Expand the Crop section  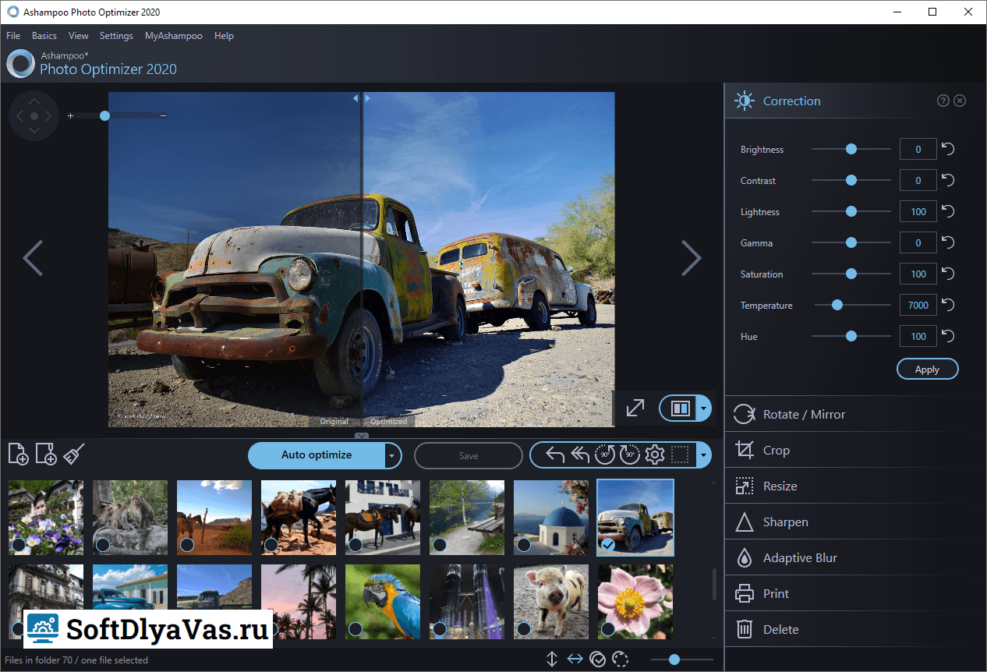pos(855,450)
